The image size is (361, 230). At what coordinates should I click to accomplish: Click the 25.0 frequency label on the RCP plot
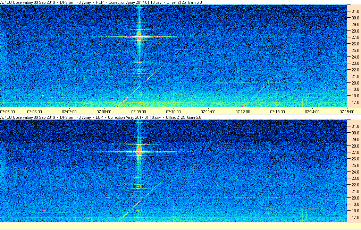[x=355, y=50]
